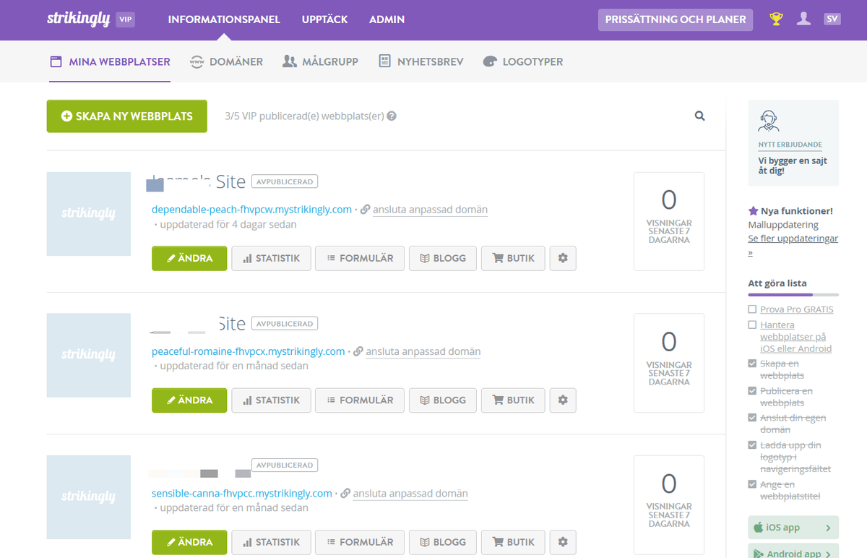Click Ändra for dependable-peach site
This screenshot has height=558, width=867.
(x=189, y=258)
